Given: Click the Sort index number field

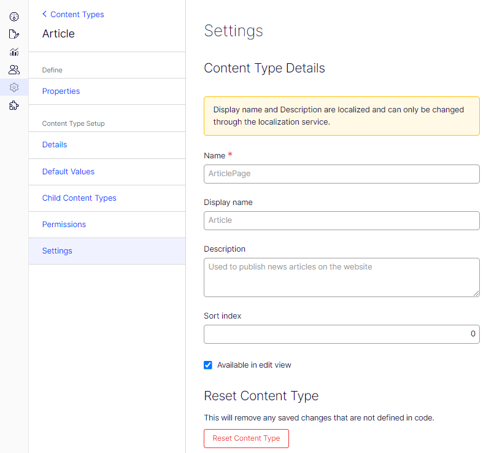Looking at the screenshot, I should [x=341, y=334].
